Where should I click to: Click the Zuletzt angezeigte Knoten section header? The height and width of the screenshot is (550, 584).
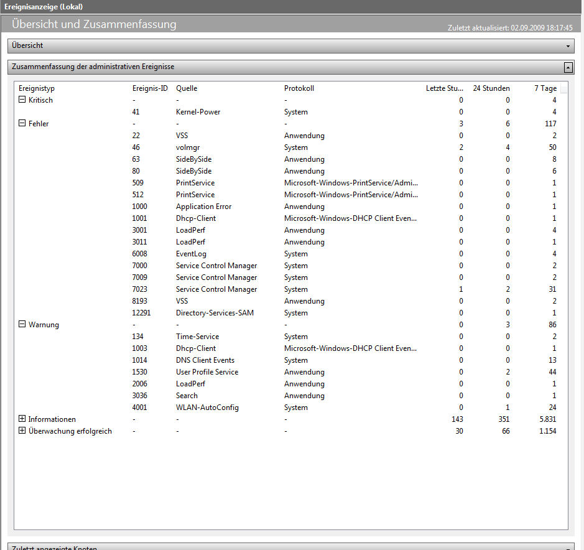pyautogui.click(x=291, y=547)
